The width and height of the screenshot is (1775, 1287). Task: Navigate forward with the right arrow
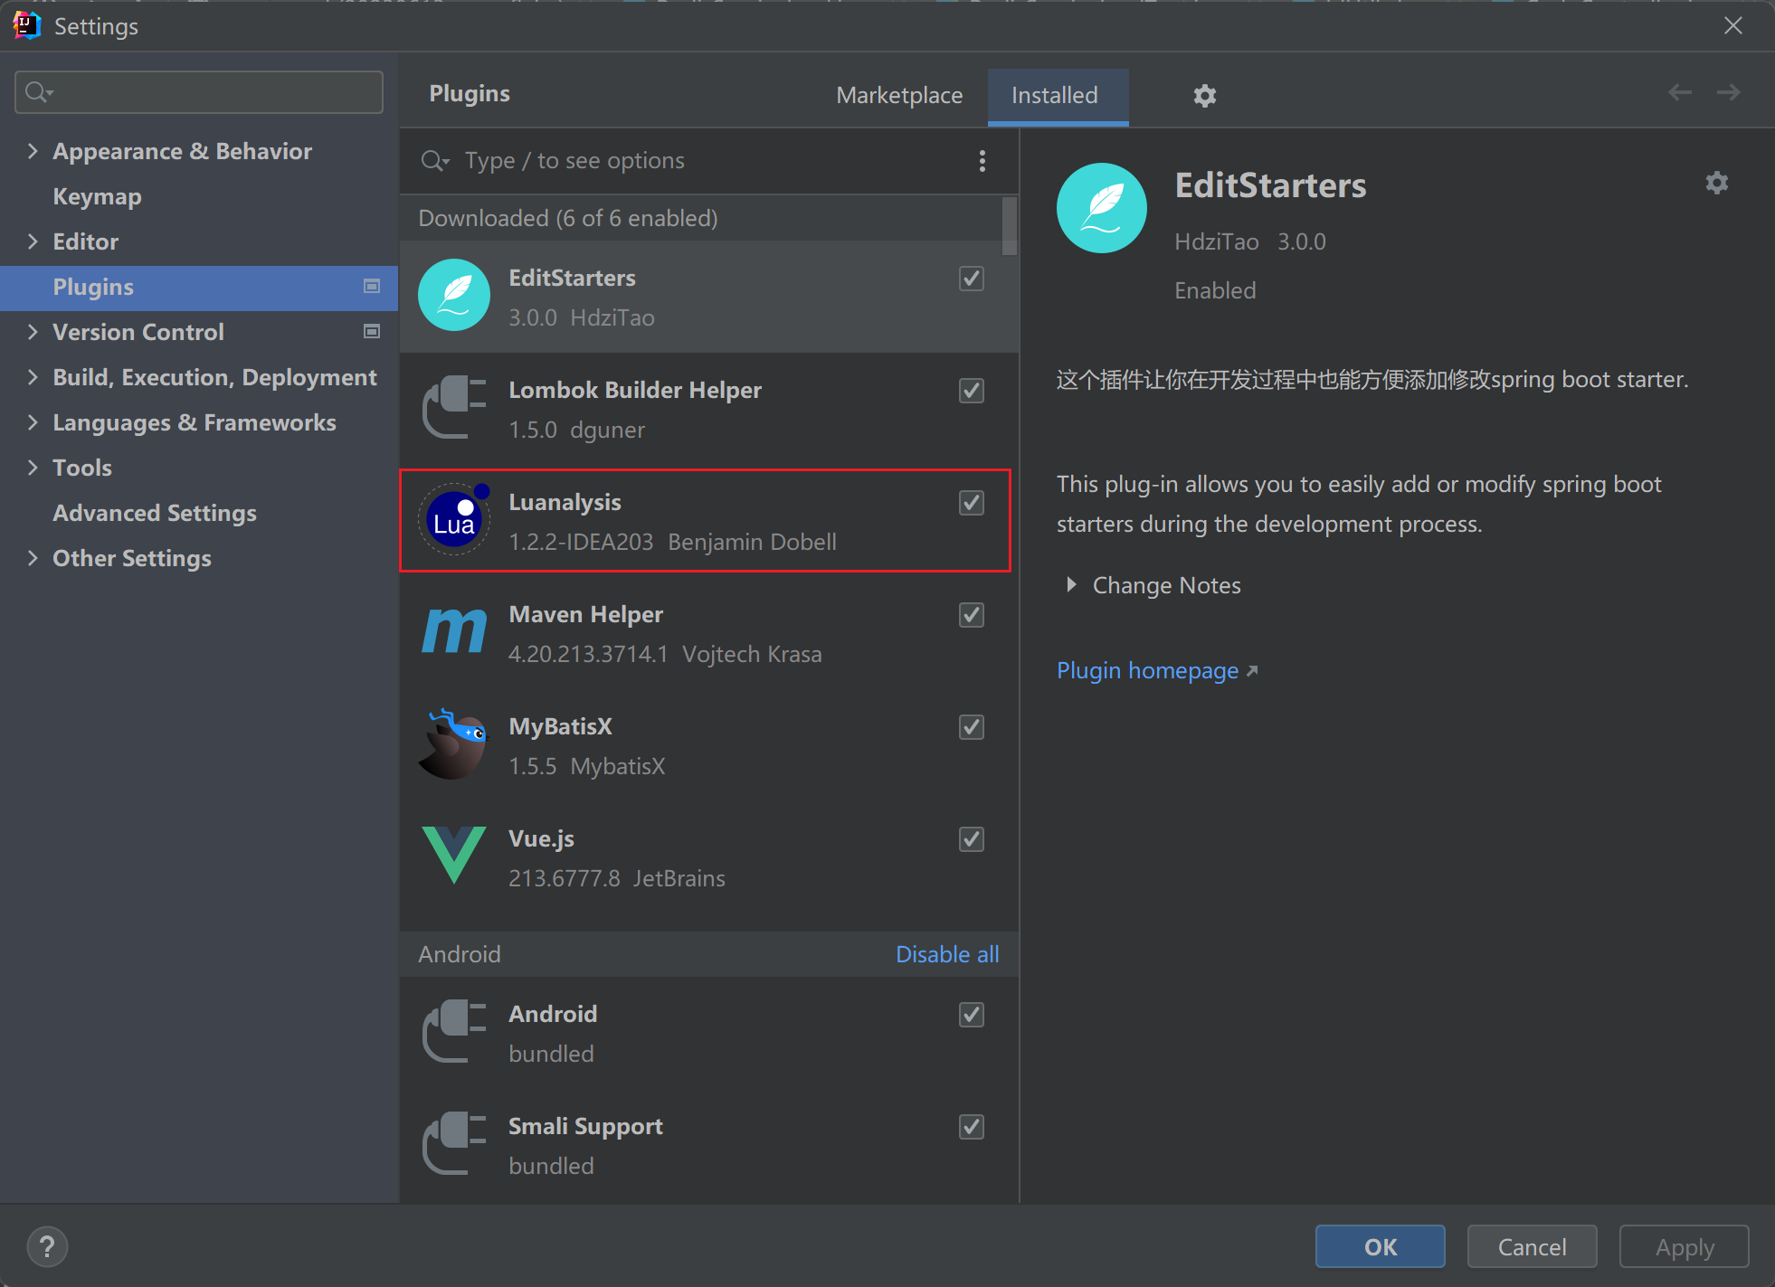(x=1728, y=92)
